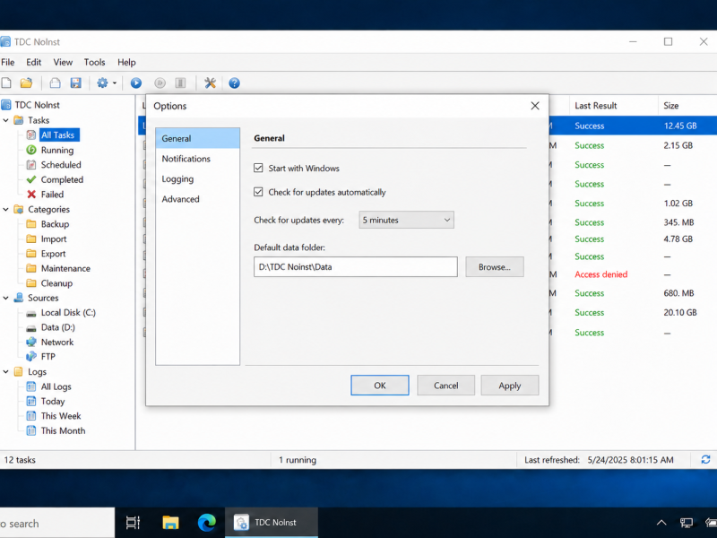Open the Maintenance category folder
Viewport: 717px width, 538px height.
(65, 268)
